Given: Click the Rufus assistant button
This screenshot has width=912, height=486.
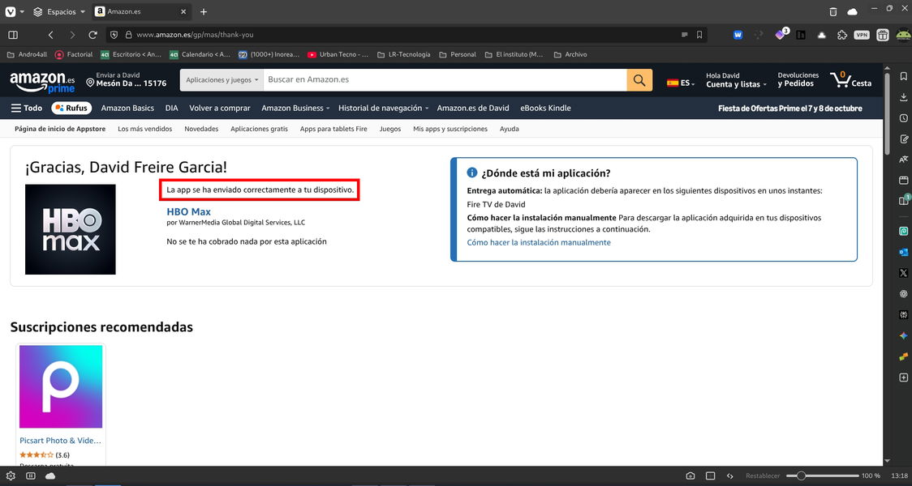Looking at the screenshot, I should coord(73,108).
